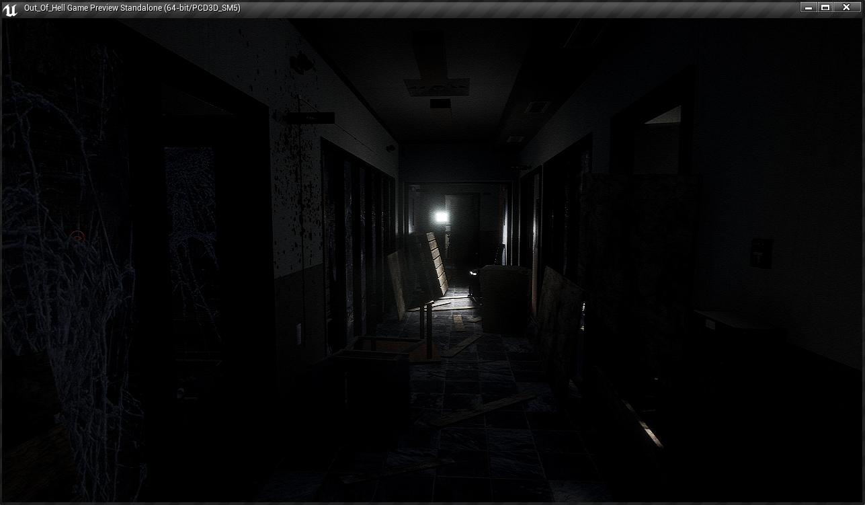
Task: Click the tall cardboard box in hallway
Action: click(x=503, y=298)
